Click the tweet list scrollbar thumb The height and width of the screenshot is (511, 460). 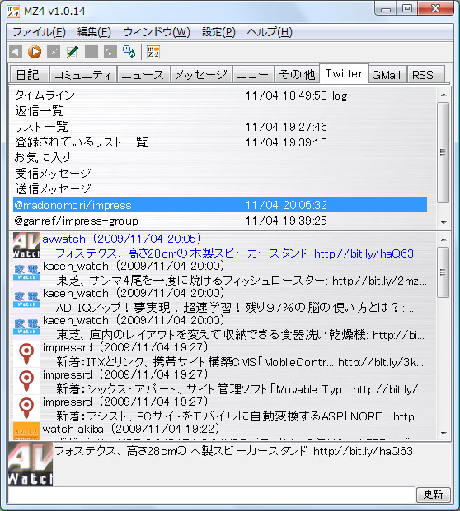(x=444, y=272)
